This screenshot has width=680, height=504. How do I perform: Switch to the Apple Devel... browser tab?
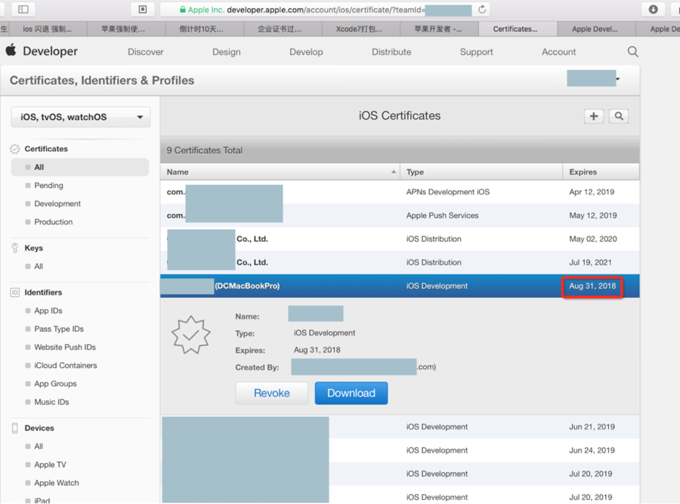[x=595, y=29]
